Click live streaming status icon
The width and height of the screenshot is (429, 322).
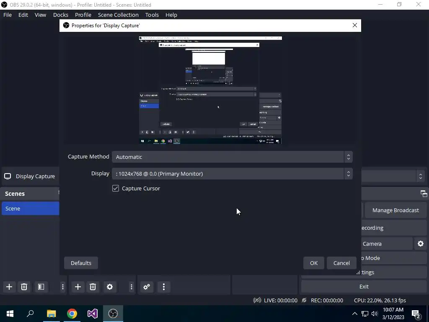(x=257, y=300)
